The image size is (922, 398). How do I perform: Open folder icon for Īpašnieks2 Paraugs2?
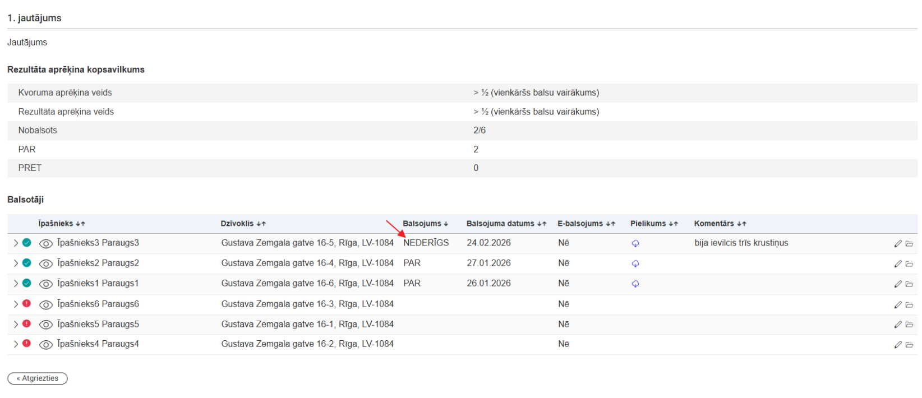coord(909,263)
